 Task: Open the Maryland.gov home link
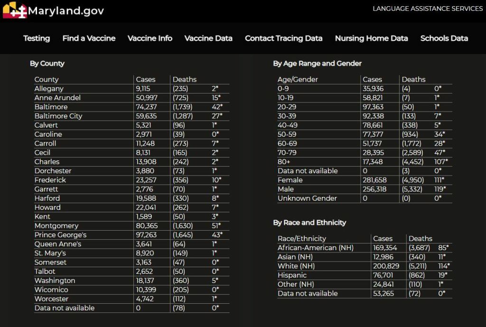pos(66,11)
